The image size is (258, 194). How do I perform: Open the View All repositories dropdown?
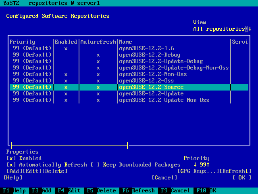tap(222, 29)
